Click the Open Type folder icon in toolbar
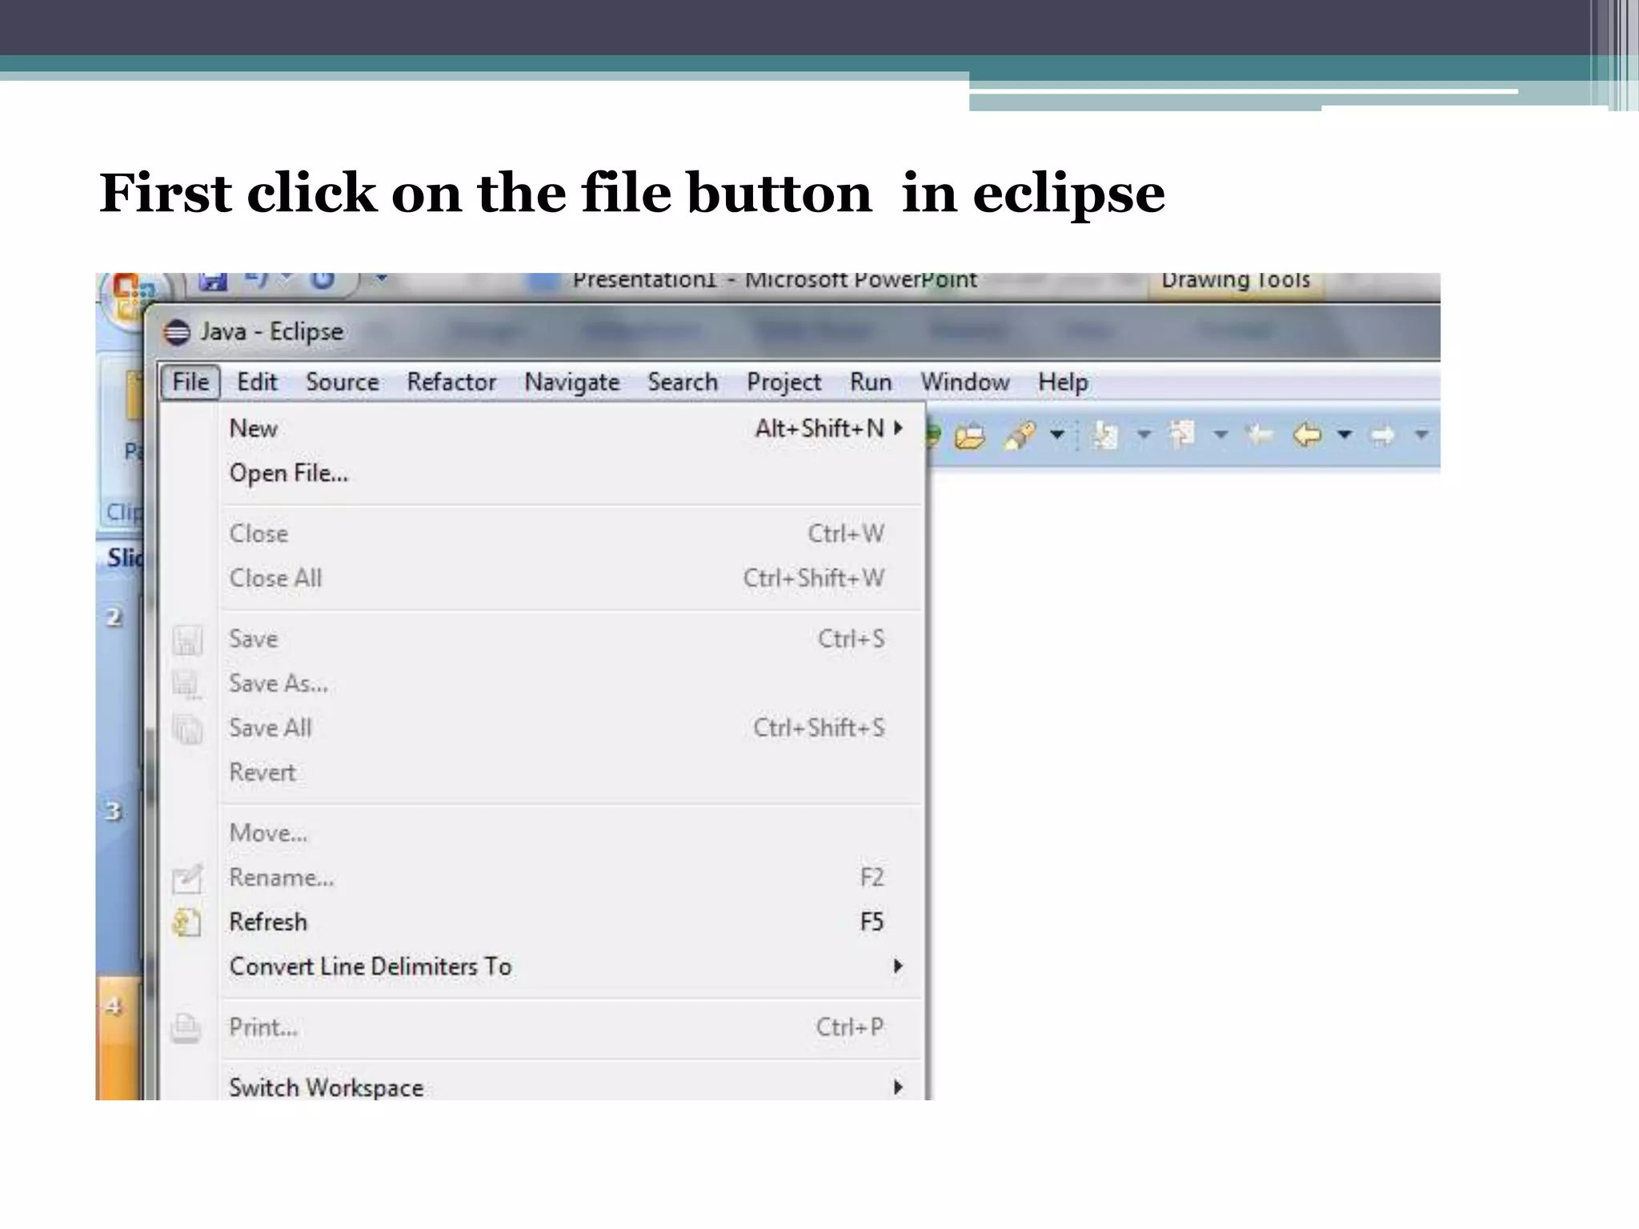Screen dimensions: 1639x1229 click(970, 436)
